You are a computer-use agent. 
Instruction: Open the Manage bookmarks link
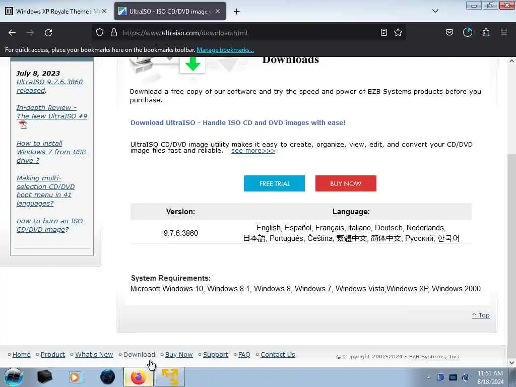pos(225,50)
